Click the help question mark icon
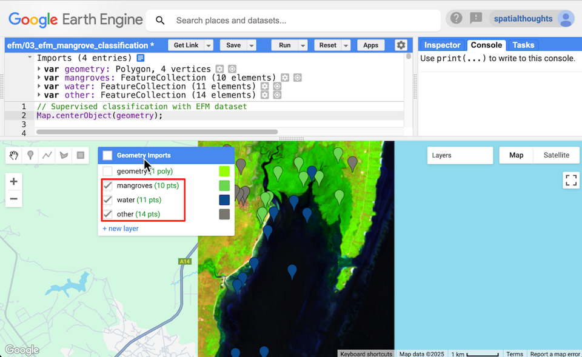Screen dimensions: 582x357 coord(457,19)
